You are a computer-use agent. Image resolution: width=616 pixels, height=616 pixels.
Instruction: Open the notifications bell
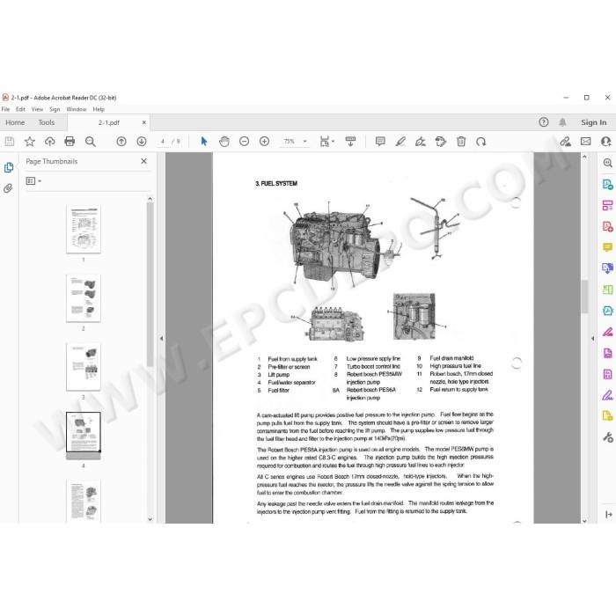[562, 122]
